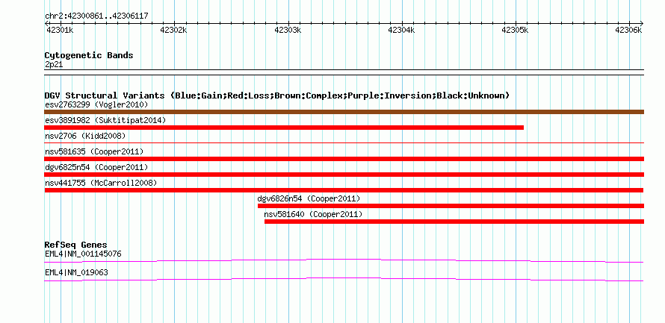Click the 42306k ruler tick label
The width and height of the screenshot is (665, 323).
tap(628, 30)
